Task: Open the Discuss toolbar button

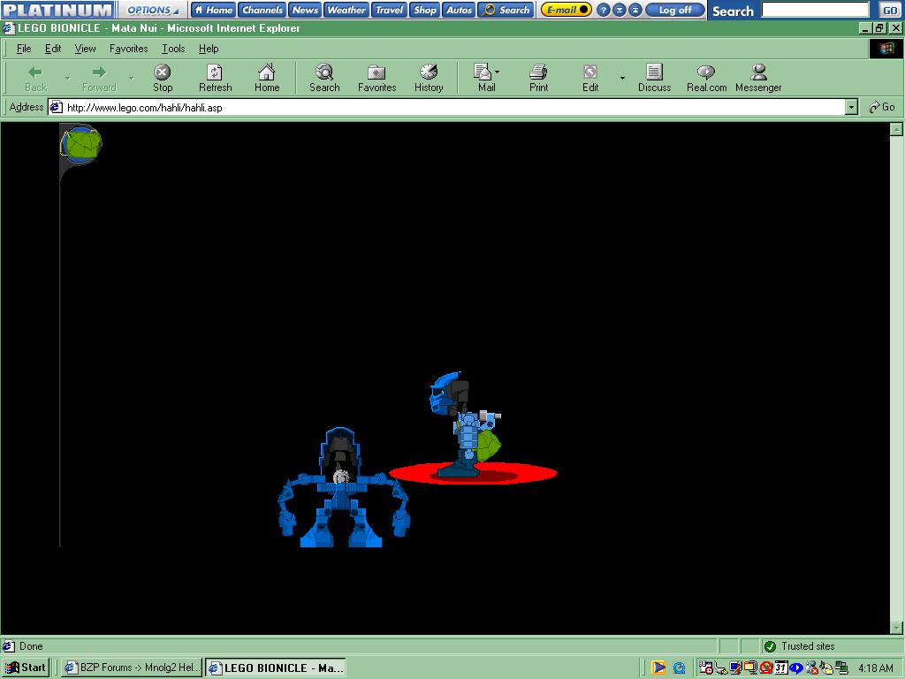Action: click(x=654, y=78)
